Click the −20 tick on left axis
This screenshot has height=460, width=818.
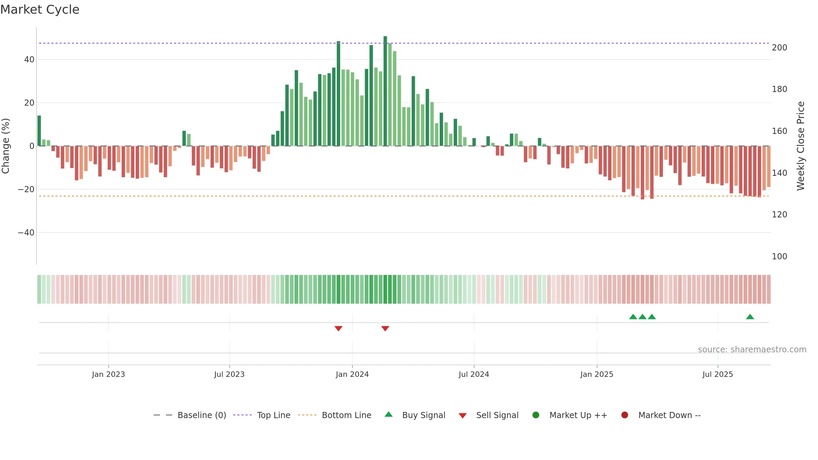click(x=26, y=189)
